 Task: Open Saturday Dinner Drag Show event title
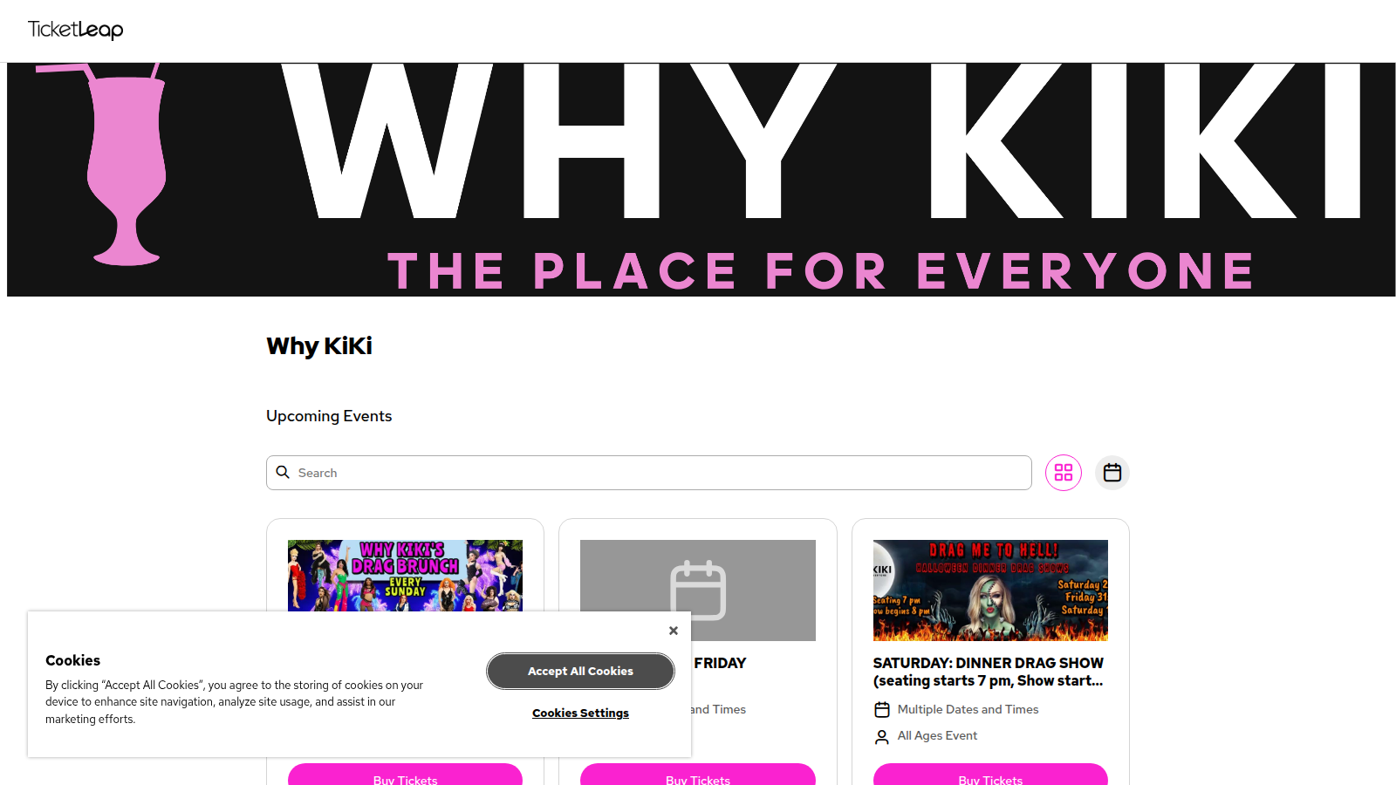(x=989, y=672)
